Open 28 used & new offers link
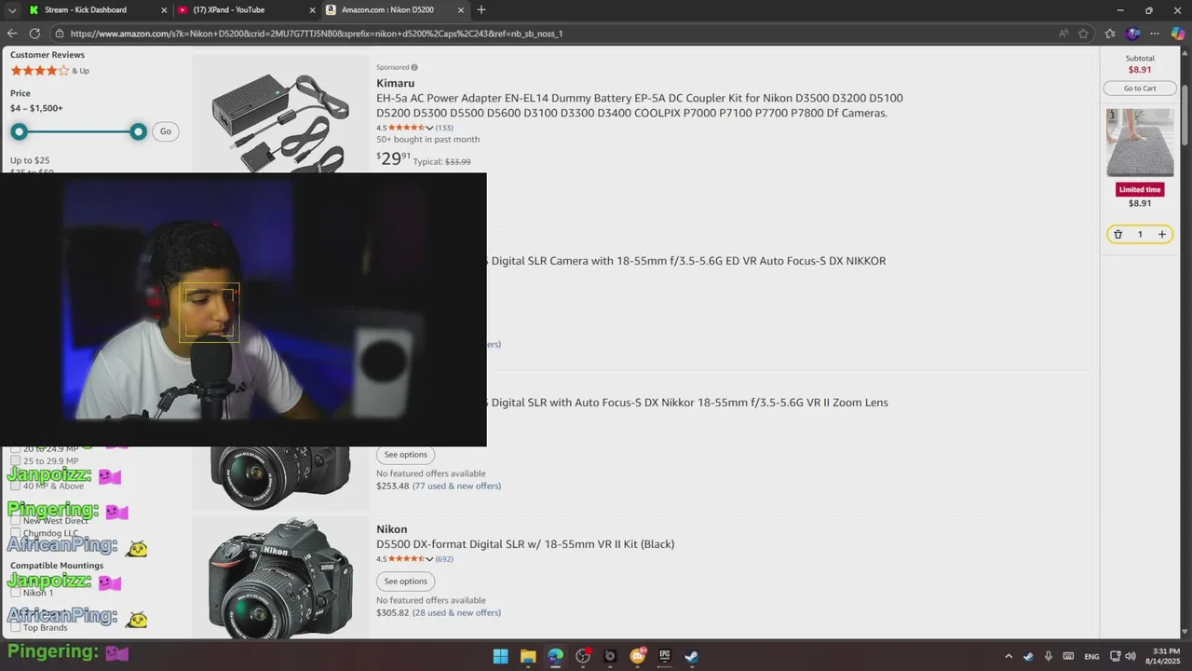 [x=456, y=612]
